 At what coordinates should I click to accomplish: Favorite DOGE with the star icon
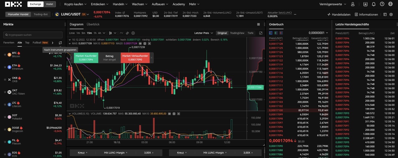pos(5,129)
